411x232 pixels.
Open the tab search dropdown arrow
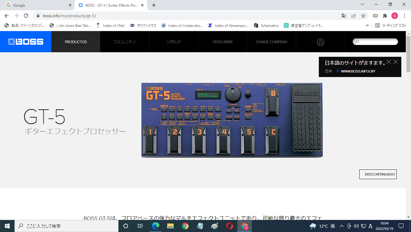(362, 4)
